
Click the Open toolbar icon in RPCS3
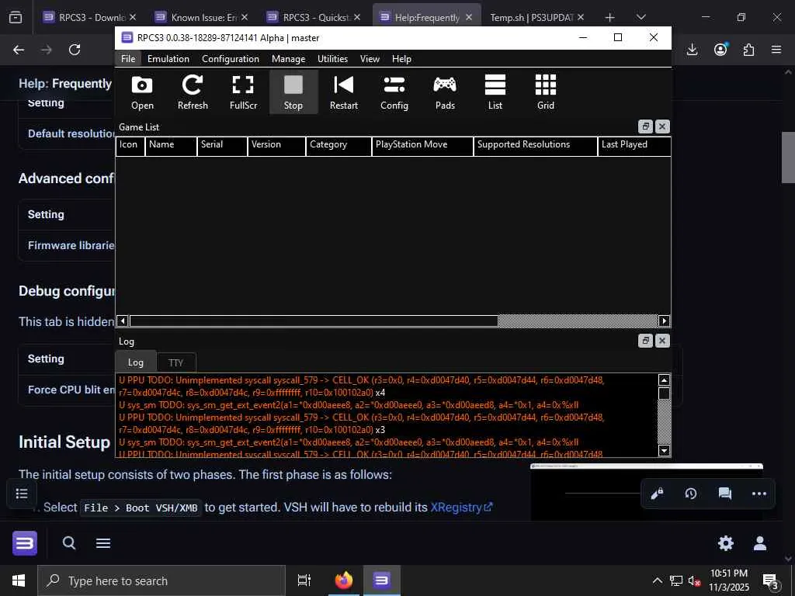click(142, 92)
